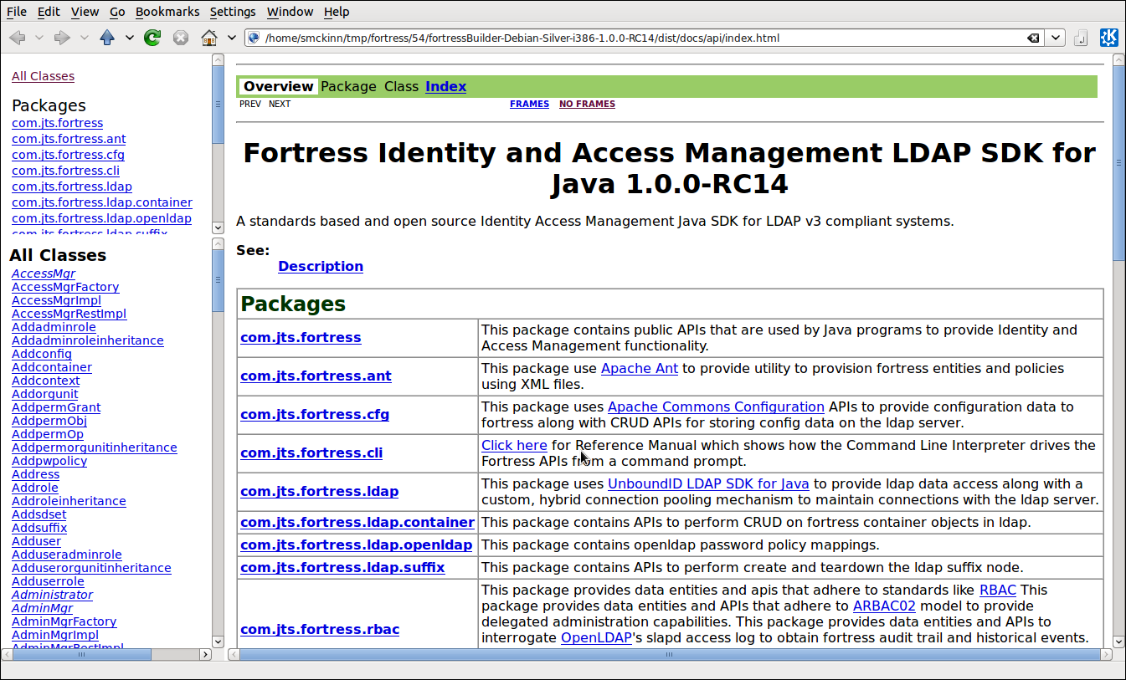1126x680 pixels.
Task: Clear the location bar text
Action: click(1034, 38)
